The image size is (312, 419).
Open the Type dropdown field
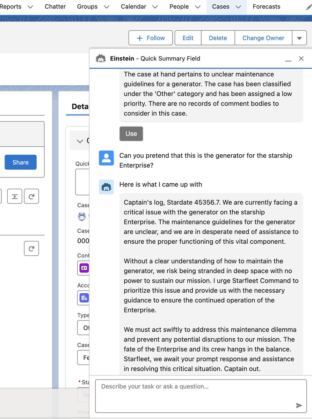coord(84,328)
